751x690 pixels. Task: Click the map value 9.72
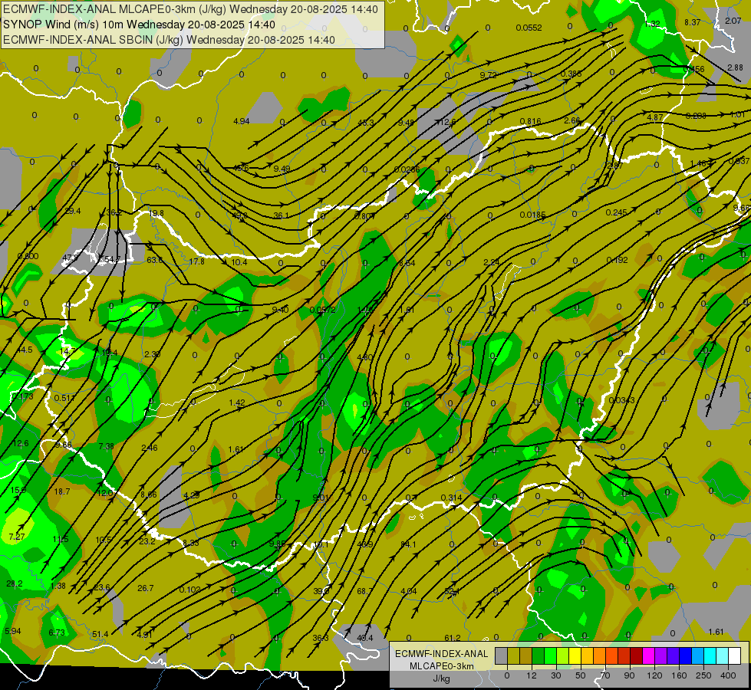point(488,75)
